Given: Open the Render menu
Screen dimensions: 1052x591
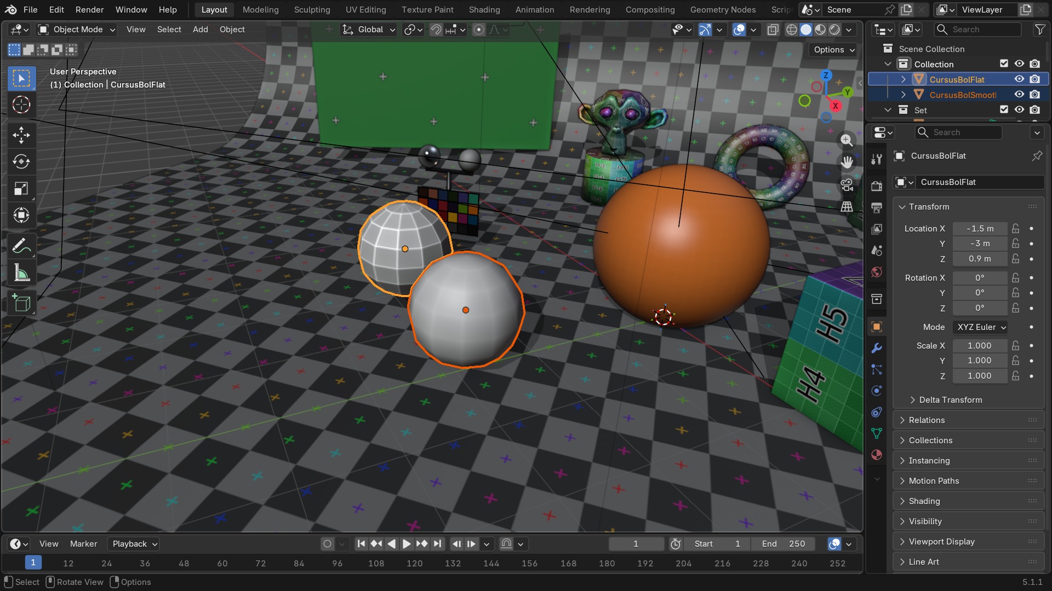Looking at the screenshot, I should pyautogui.click(x=90, y=10).
